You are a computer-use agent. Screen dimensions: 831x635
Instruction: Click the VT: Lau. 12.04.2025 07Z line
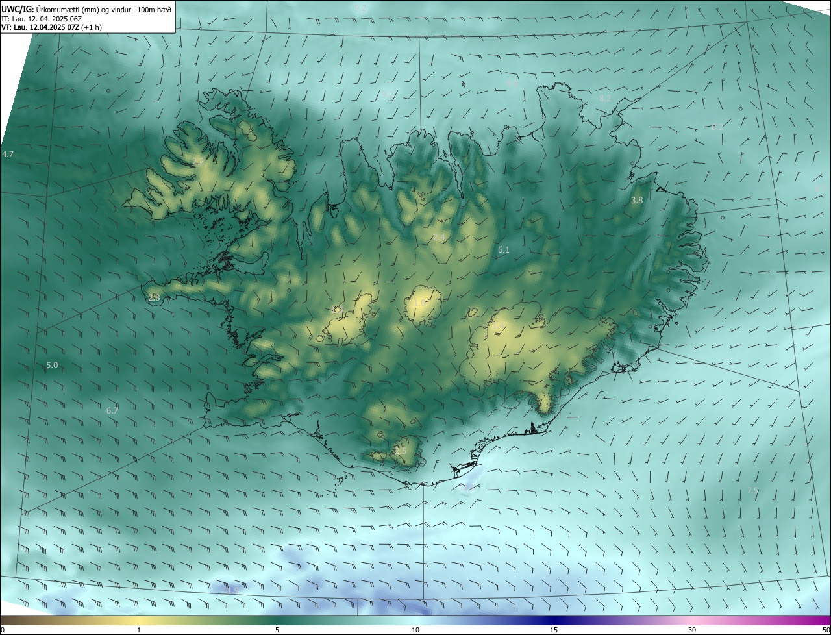pyautogui.click(x=51, y=27)
